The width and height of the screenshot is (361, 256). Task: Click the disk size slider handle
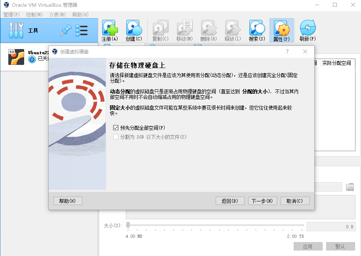(x=128, y=225)
